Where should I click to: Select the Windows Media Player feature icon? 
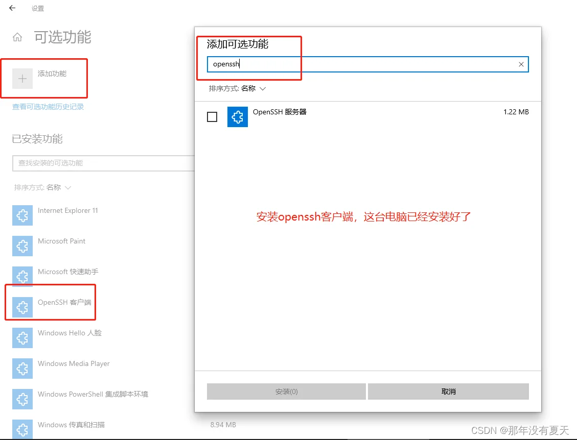point(22,369)
